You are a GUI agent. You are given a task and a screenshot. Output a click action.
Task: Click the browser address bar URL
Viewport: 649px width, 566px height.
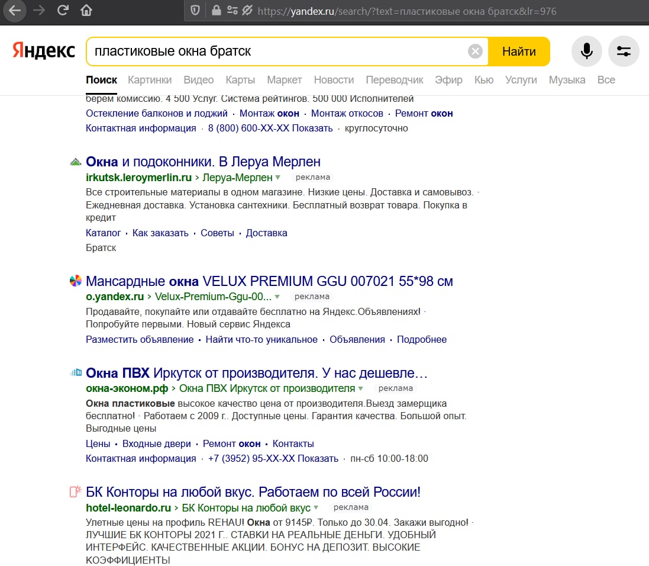[407, 11]
